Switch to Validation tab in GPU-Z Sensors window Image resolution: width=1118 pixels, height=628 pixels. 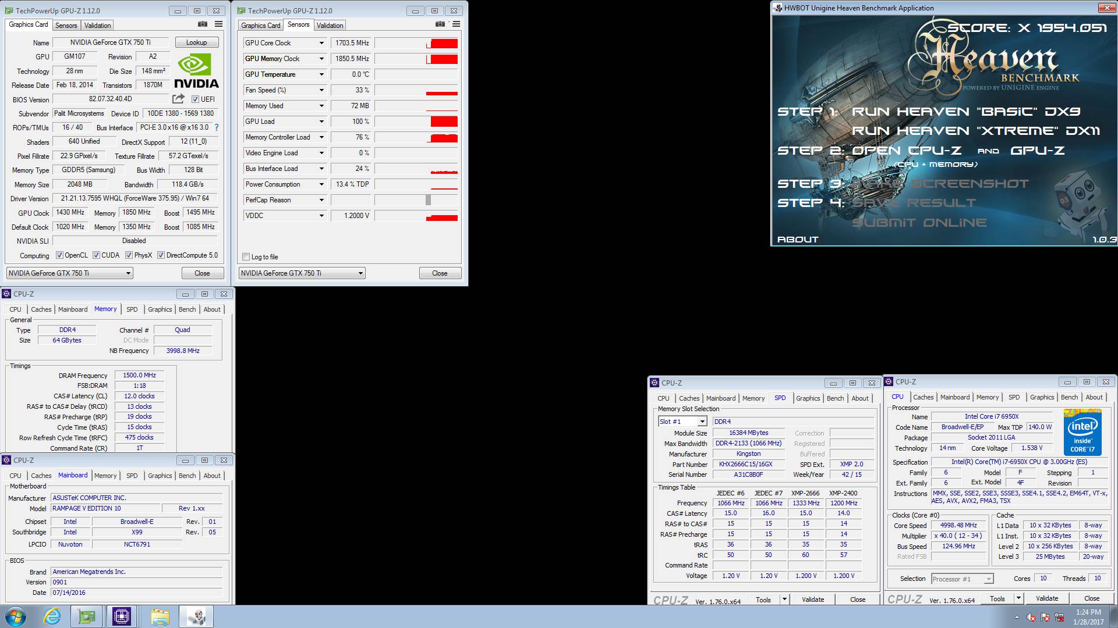coord(330,25)
